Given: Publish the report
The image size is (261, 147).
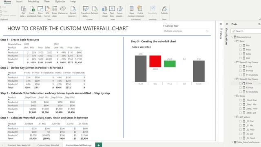Looking at the screenshot, I should 164,10.
